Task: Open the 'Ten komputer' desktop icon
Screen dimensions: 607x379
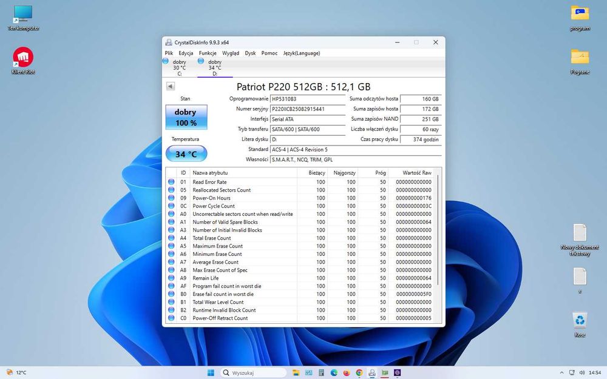Action: click(x=23, y=18)
